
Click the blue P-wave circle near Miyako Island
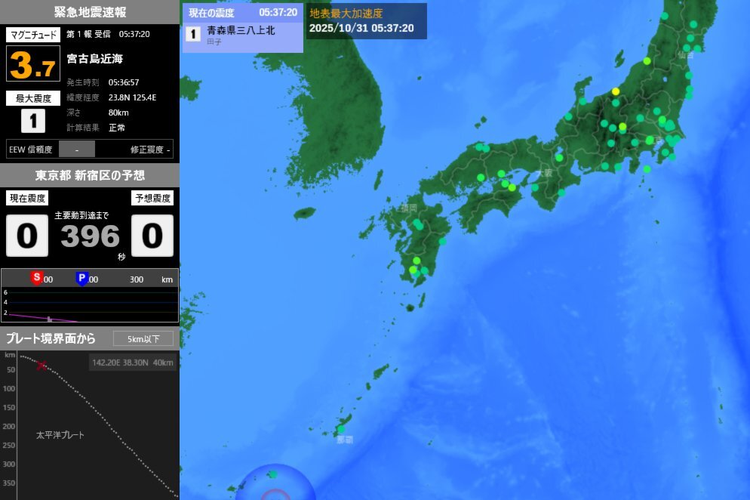point(275,483)
